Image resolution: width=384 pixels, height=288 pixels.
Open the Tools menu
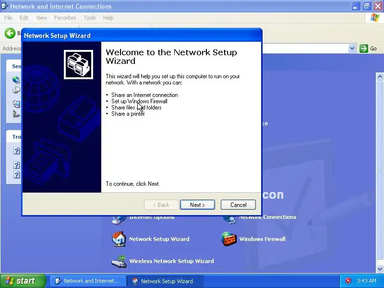[90, 18]
